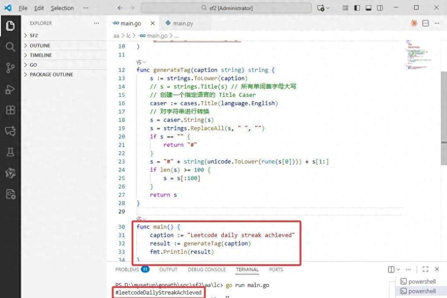
Task: Click the split editor layout icon
Action: click(426, 23)
